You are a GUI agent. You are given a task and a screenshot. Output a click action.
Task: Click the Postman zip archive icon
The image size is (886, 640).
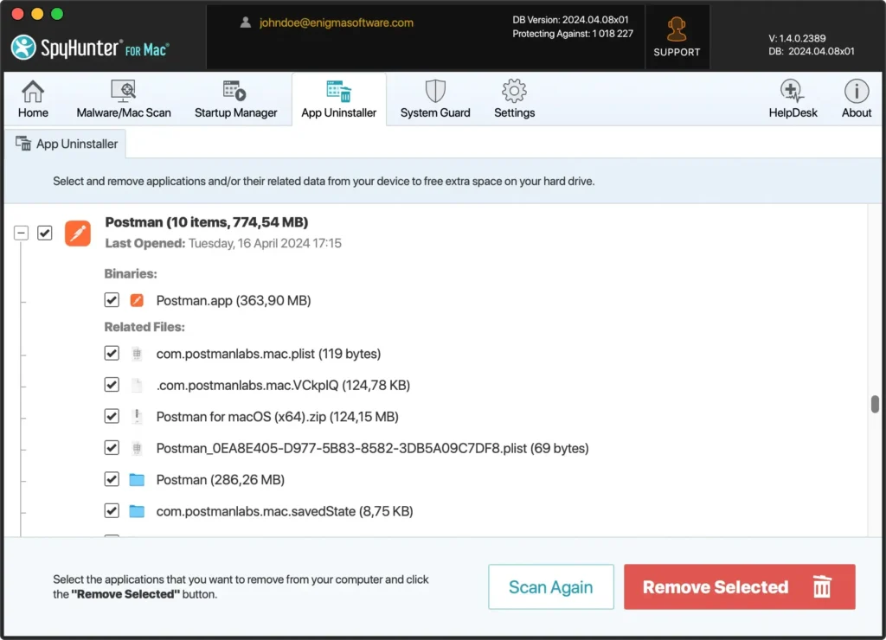coord(137,416)
